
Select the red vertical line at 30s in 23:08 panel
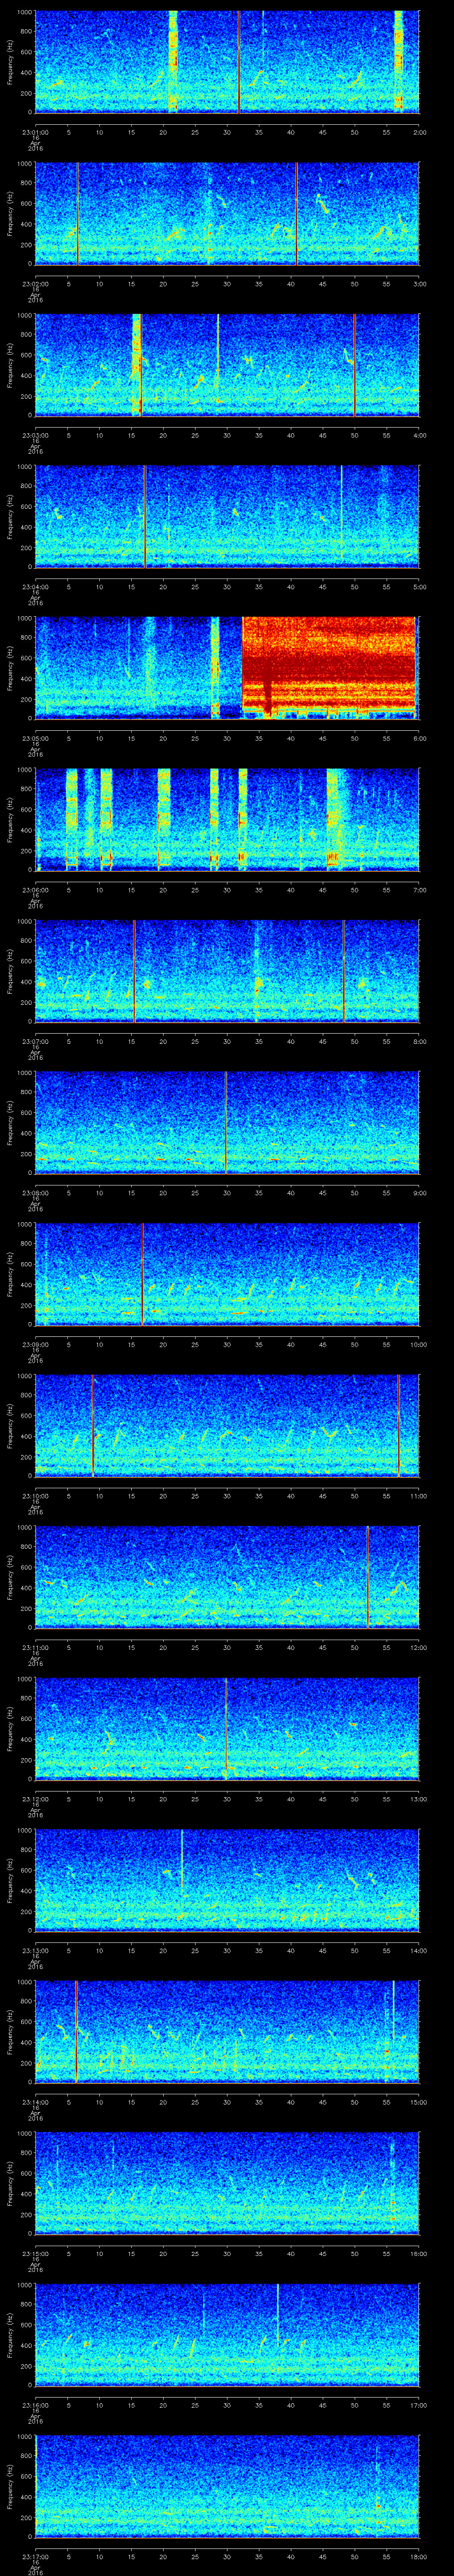click(227, 1121)
